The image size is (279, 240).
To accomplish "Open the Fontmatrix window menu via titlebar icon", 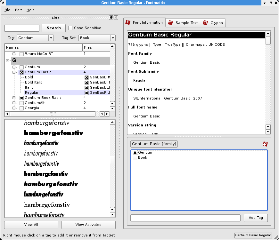I will pos(3,3).
